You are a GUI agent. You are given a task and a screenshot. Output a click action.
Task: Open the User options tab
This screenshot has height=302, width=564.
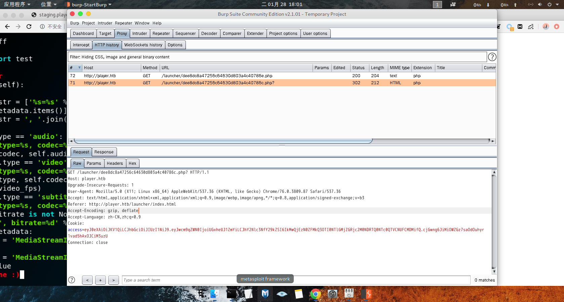pyautogui.click(x=315, y=34)
